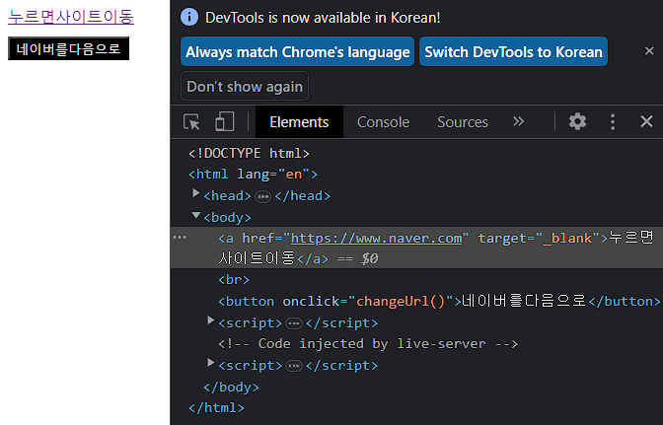Image resolution: width=663 pixels, height=425 pixels.
Task: Select the html lang="en" node
Action: point(253,175)
